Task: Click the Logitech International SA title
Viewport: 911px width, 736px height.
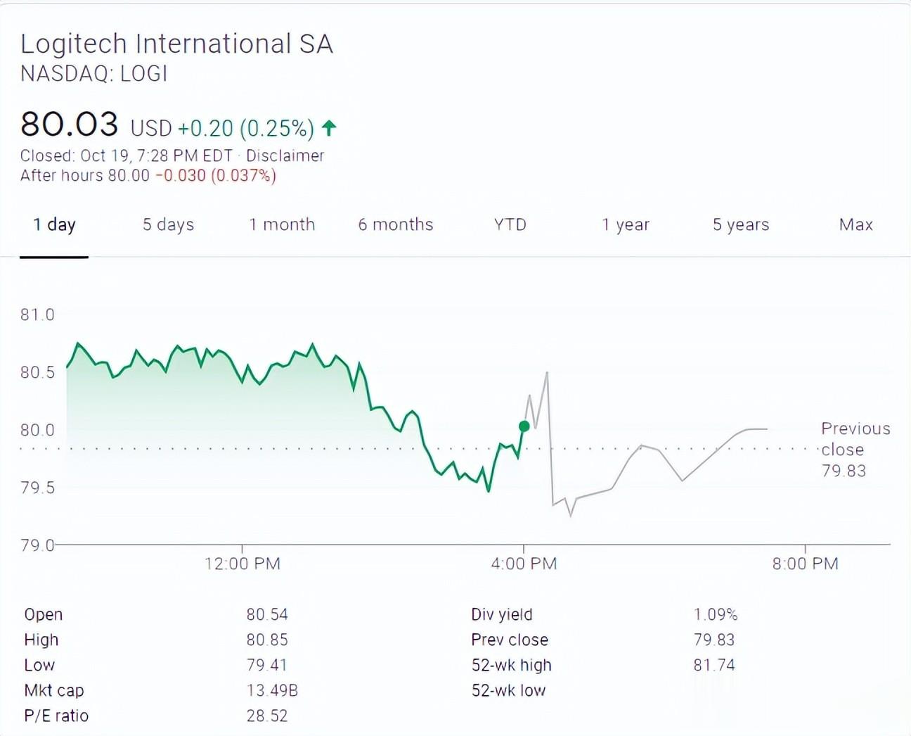Action: coord(176,44)
